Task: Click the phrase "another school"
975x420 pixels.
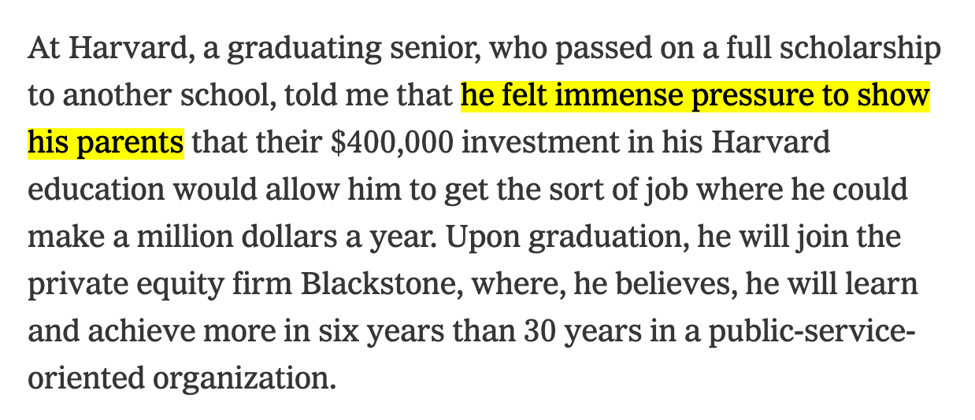Action: 167,97
